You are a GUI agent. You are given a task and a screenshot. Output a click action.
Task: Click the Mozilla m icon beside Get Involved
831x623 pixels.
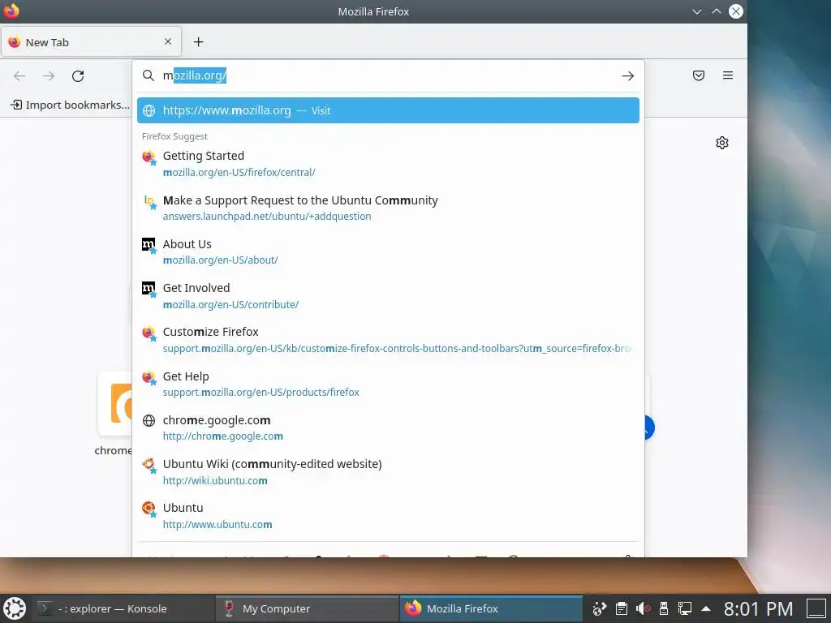click(x=149, y=289)
